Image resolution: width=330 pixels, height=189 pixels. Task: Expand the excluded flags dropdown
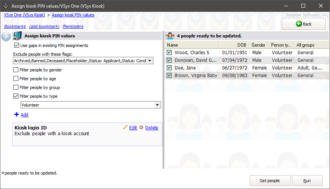150,61
